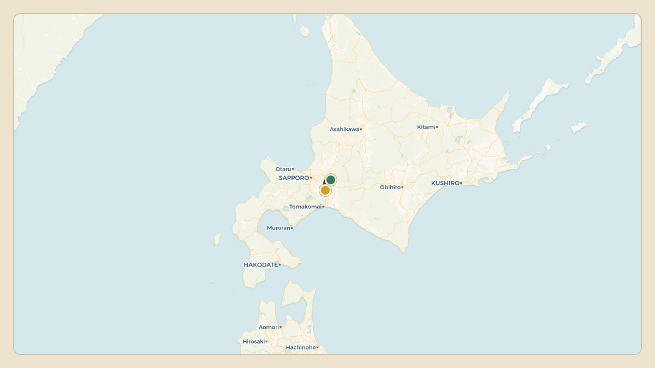Viewport: 655px width, 368px height.
Task: Click the Hachinohe city label
Action: tap(301, 347)
